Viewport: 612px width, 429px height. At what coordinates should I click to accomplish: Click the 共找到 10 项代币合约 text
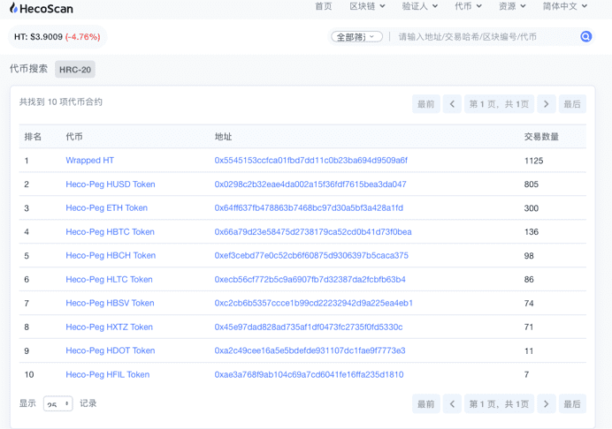tap(61, 102)
